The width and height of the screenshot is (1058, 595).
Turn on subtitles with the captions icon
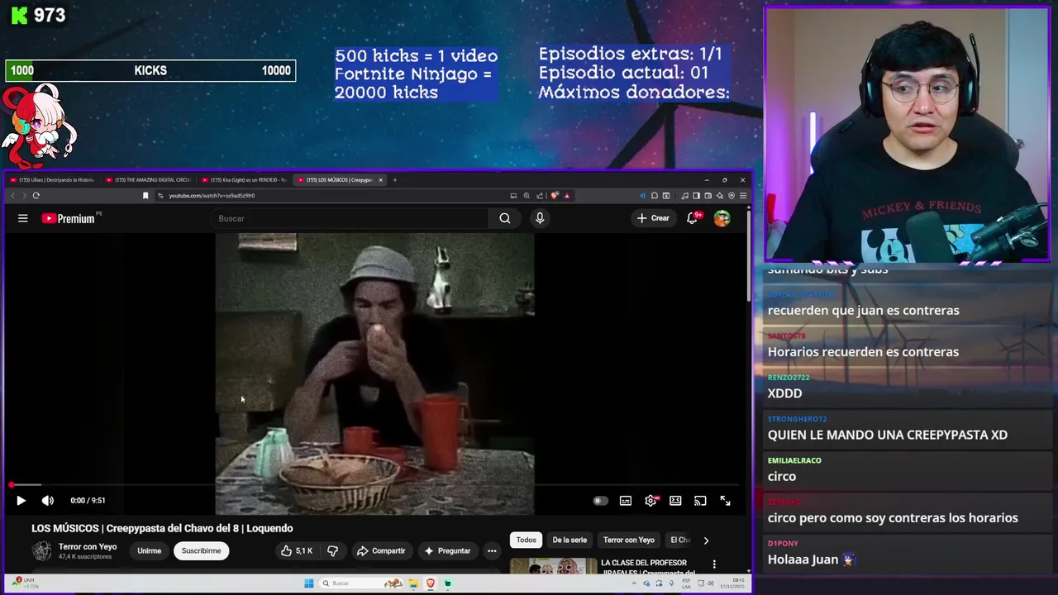[626, 501]
